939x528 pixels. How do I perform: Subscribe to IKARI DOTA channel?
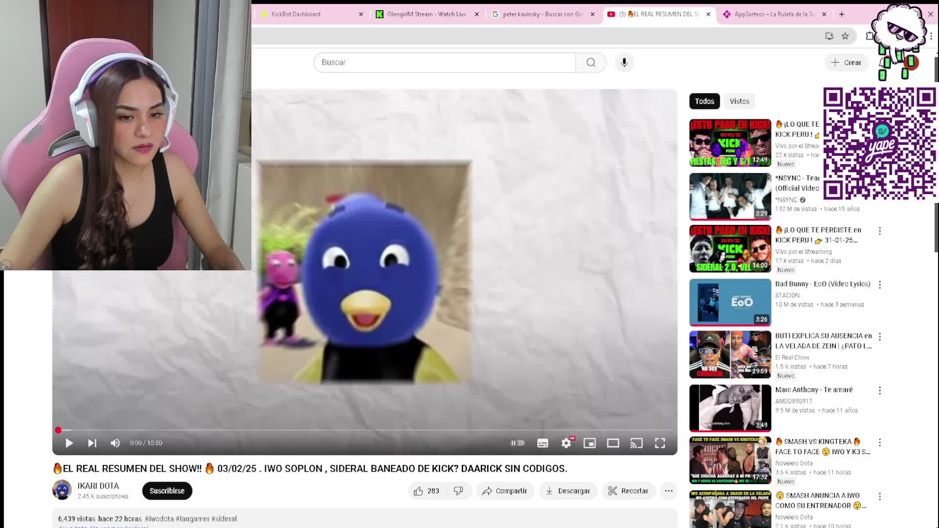(167, 491)
